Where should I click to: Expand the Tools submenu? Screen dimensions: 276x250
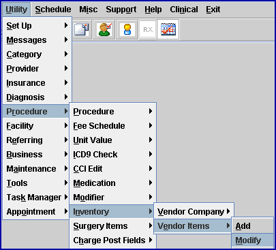(x=36, y=183)
